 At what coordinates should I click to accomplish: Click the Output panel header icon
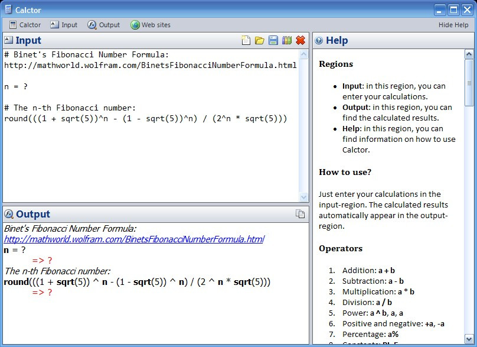9,214
